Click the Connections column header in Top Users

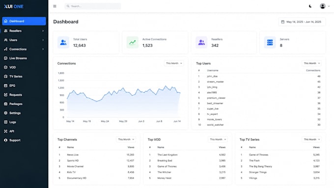point(313,70)
